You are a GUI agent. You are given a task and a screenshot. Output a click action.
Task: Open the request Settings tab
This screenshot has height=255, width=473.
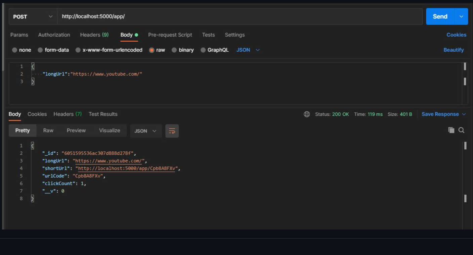(235, 35)
